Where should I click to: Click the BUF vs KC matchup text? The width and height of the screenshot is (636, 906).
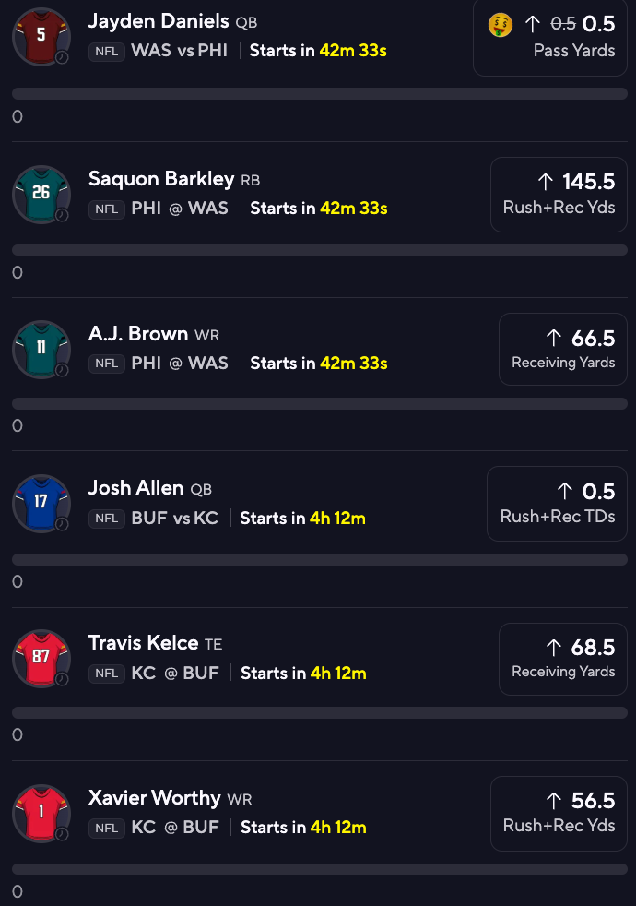pyautogui.click(x=175, y=519)
